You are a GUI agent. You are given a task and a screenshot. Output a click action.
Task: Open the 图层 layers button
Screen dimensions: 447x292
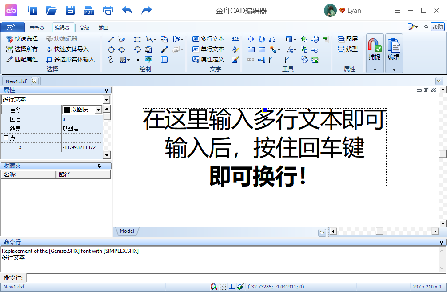[347, 39]
